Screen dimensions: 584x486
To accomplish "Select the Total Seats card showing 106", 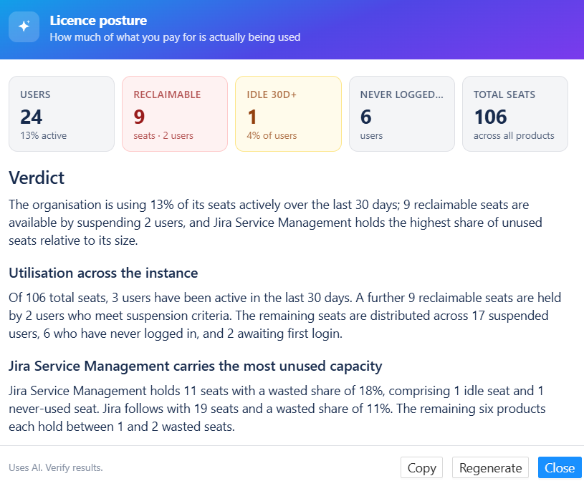I will (x=515, y=114).
